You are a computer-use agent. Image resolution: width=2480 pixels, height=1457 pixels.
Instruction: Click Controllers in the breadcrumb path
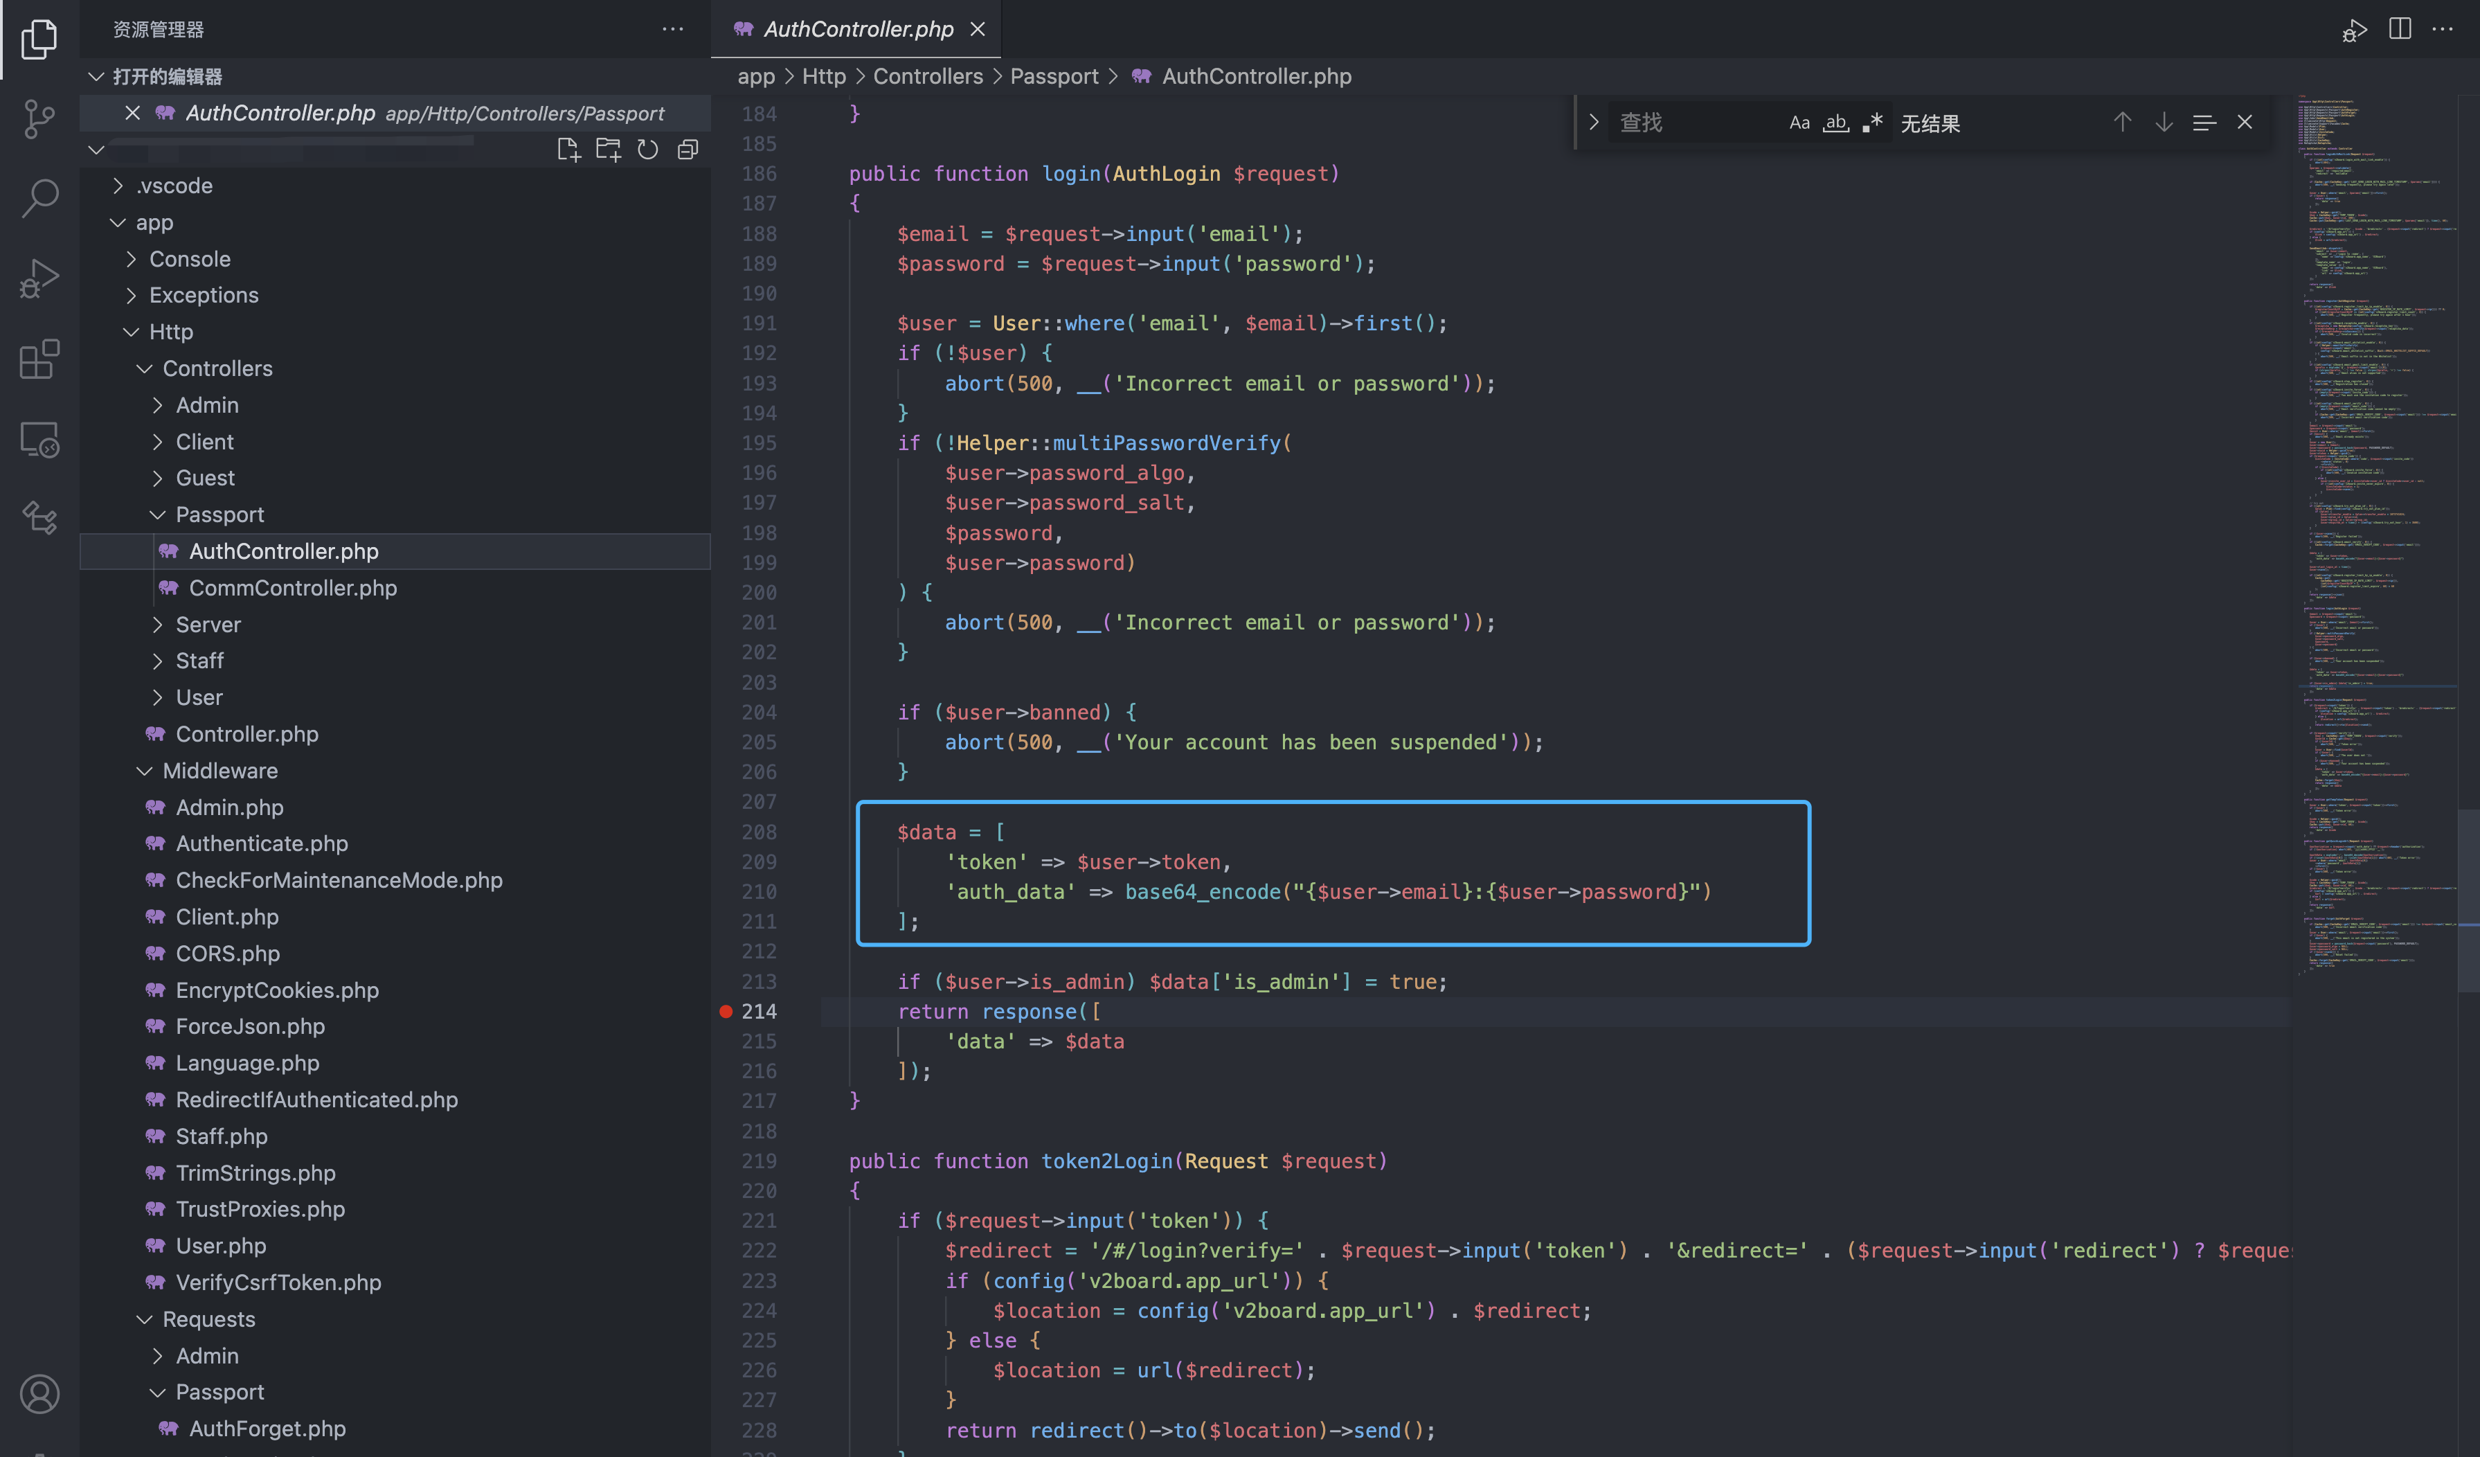[x=927, y=77]
